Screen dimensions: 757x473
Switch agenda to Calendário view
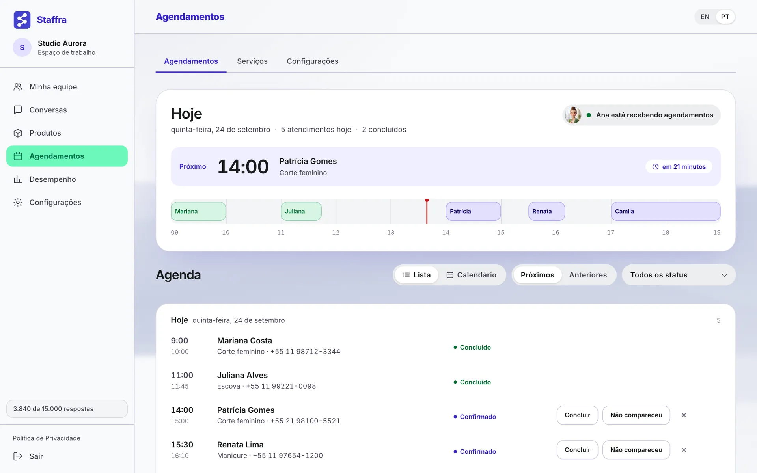pos(471,275)
